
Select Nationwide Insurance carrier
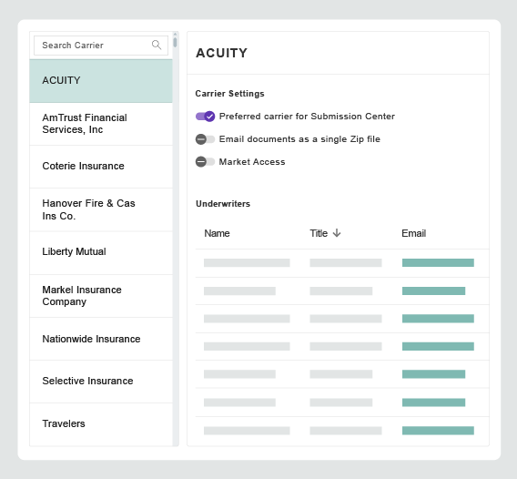pos(101,339)
